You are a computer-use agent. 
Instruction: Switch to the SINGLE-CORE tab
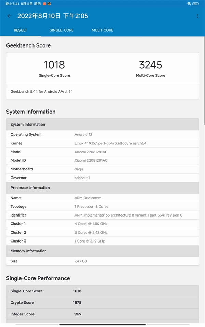pos(61,30)
